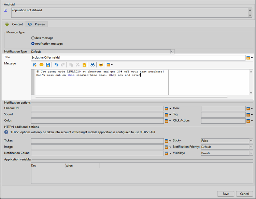Click the message editor scroll down arrow
This screenshot has width=256, height=199.
point(251,93)
